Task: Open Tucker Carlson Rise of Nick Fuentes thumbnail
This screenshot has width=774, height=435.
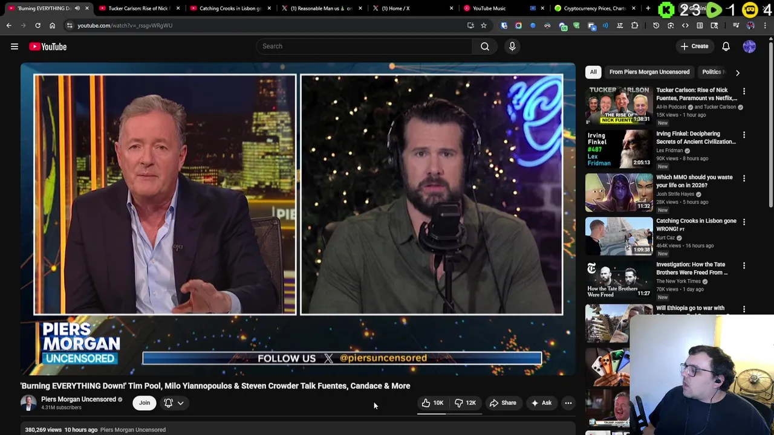Action: click(x=619, y=105)
